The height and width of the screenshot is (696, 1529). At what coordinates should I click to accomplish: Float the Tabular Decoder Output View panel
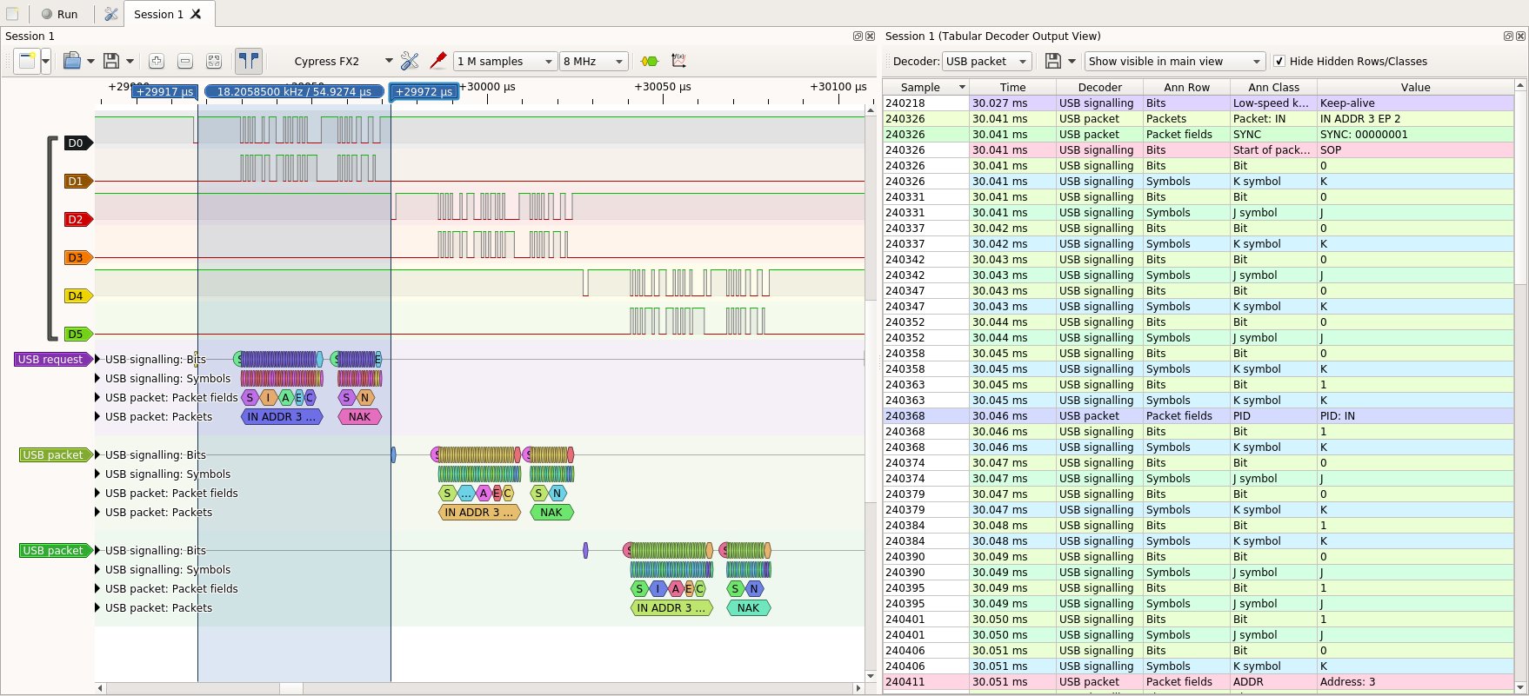click(1508, 36)
